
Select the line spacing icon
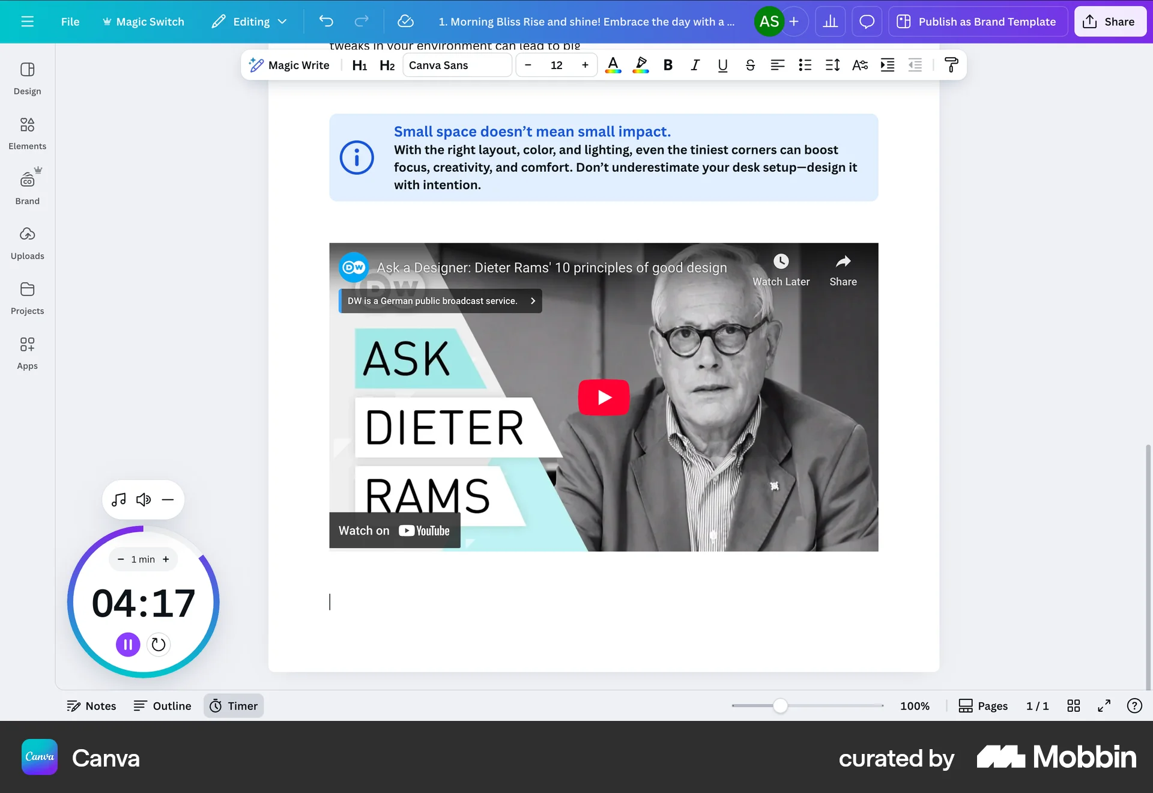832,65
